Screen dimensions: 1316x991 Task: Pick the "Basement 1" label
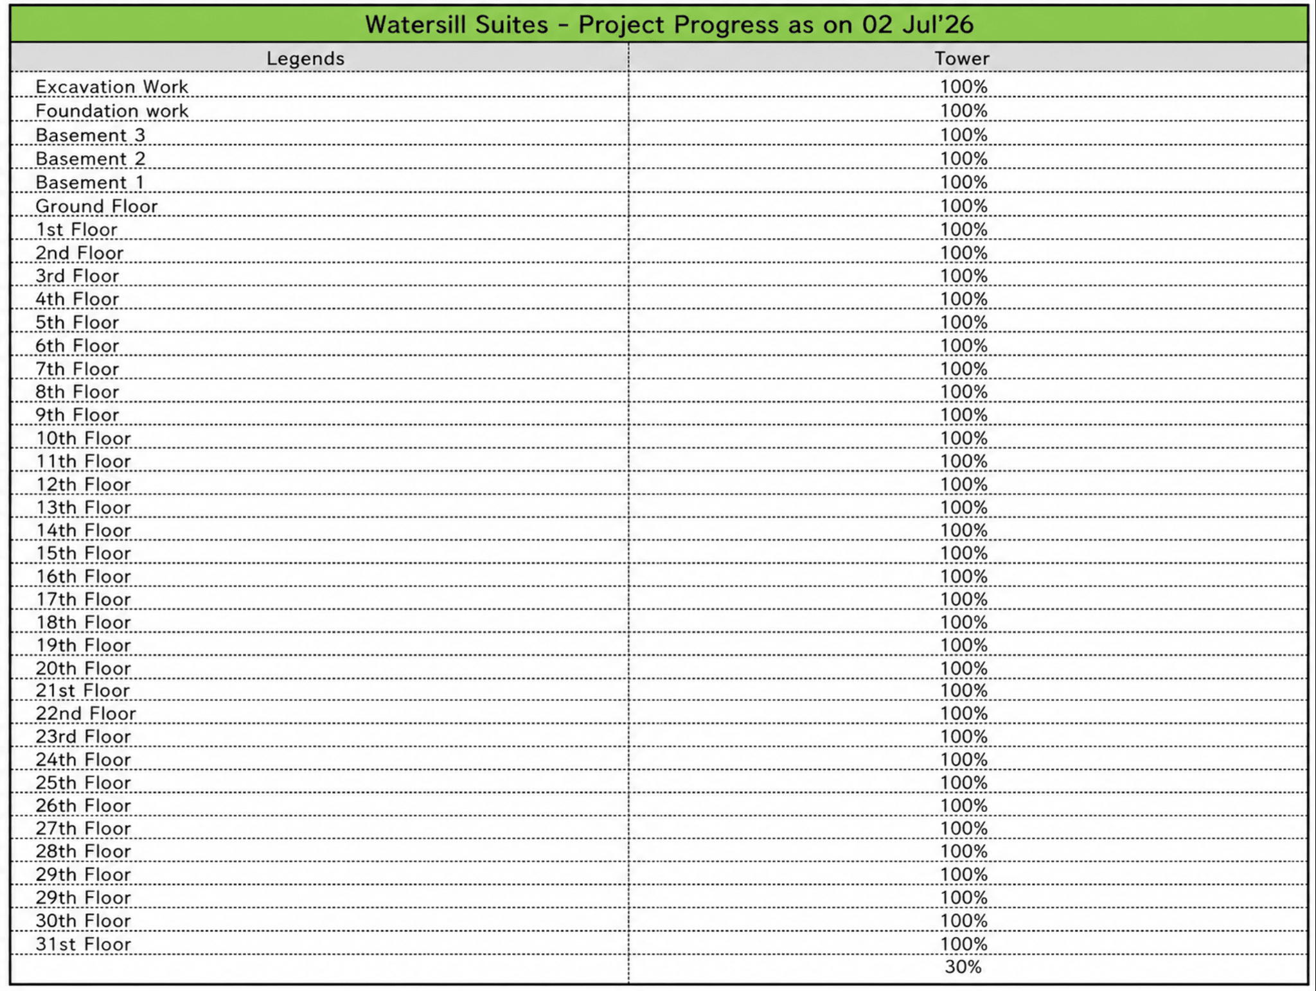click(x=90, y=182)
